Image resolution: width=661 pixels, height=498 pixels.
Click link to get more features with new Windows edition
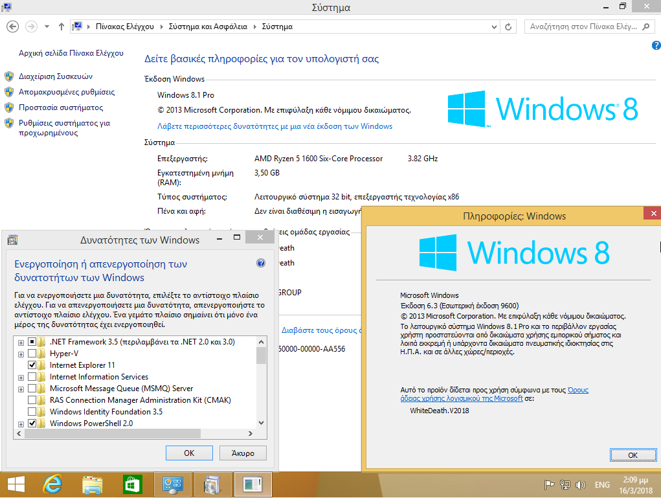click(274, 126)
